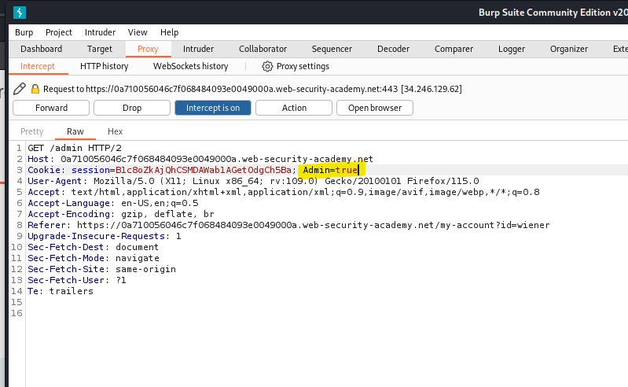The width and height of the screenshot is (628, 387).
Task: Click the session cookie value
Action: [204, 170]
